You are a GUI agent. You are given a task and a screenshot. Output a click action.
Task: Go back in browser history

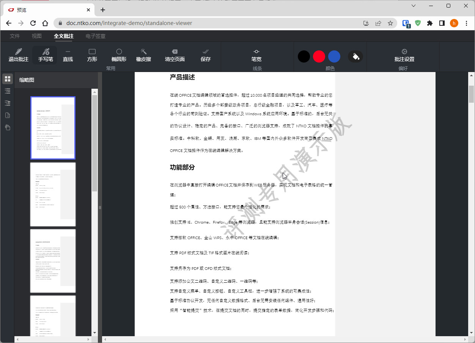tap(9, 23)
